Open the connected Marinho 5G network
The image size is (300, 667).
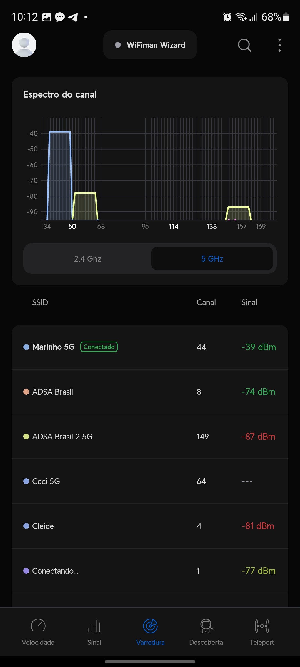click(53, 347)
